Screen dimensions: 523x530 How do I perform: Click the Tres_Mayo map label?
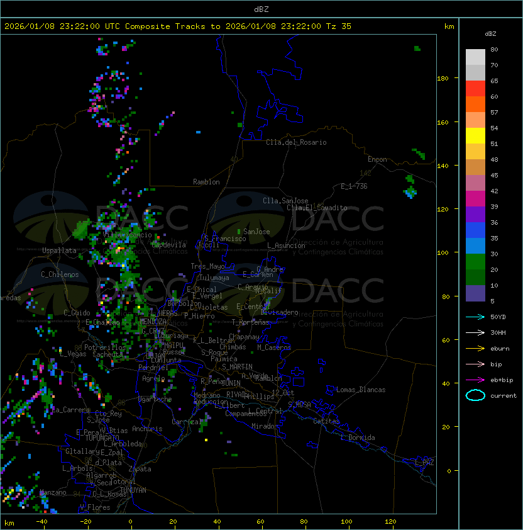207,266
